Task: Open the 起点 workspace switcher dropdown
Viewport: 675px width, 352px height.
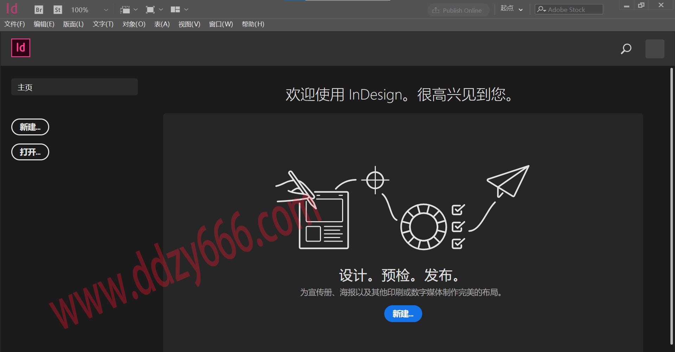Action: pos(512,9)
